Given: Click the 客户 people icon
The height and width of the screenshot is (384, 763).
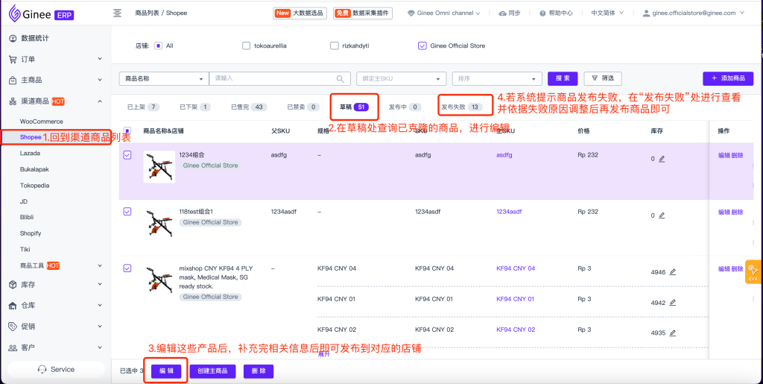Looking at the screenshot, I should click(x=13, y=347).
